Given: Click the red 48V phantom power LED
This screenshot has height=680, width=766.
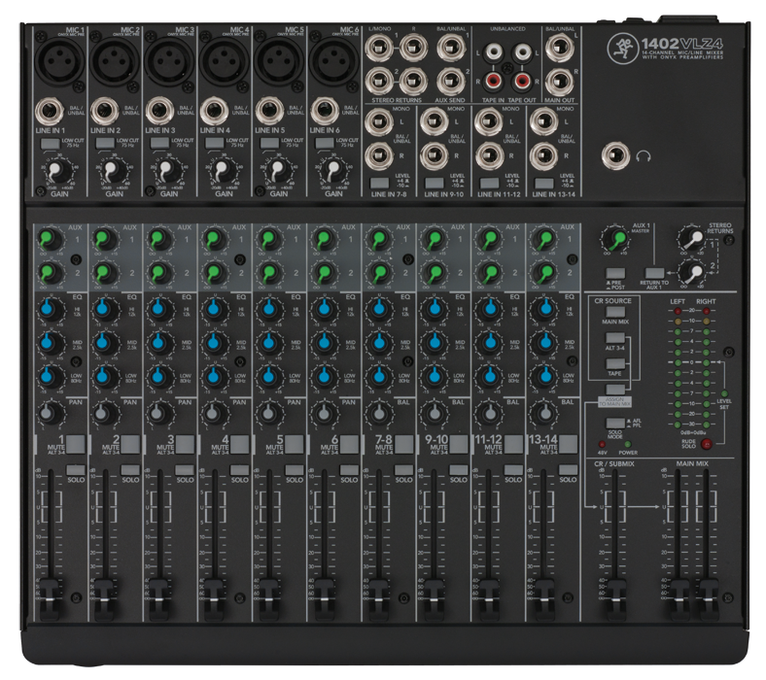Looking at the screenshot, I should (602, 444).
